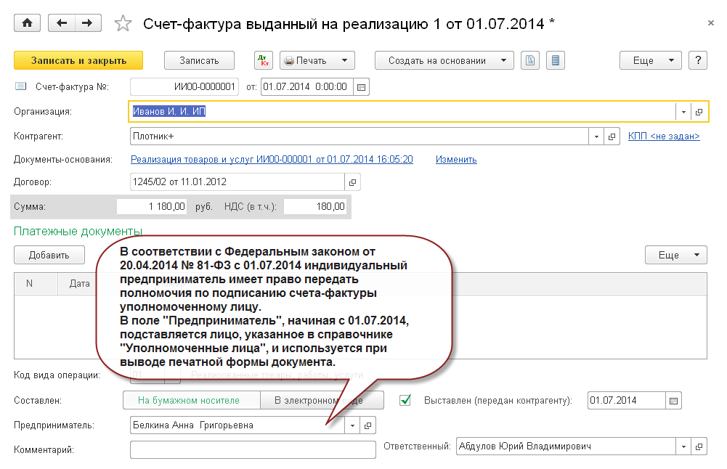Expand the Ответственный dropdown list
The width and height of the screenshot is (727, 469).
coord(683,446)
